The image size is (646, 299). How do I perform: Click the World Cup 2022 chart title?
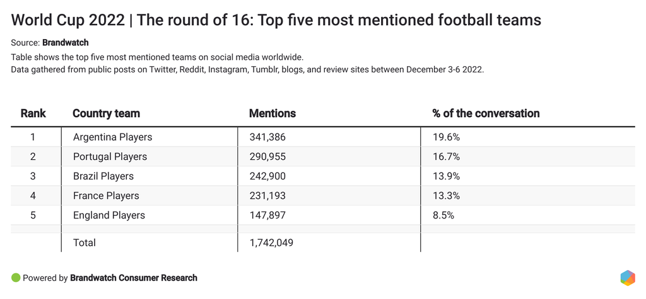click(276, 20)
